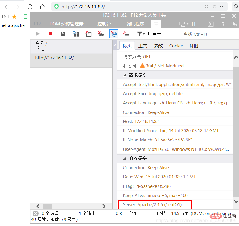Click the User-Agent request header row
The width and height of the screenshot is (239, 226).
175,149
